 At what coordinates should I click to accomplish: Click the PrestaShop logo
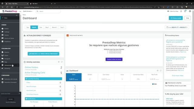tap(10, 11)
